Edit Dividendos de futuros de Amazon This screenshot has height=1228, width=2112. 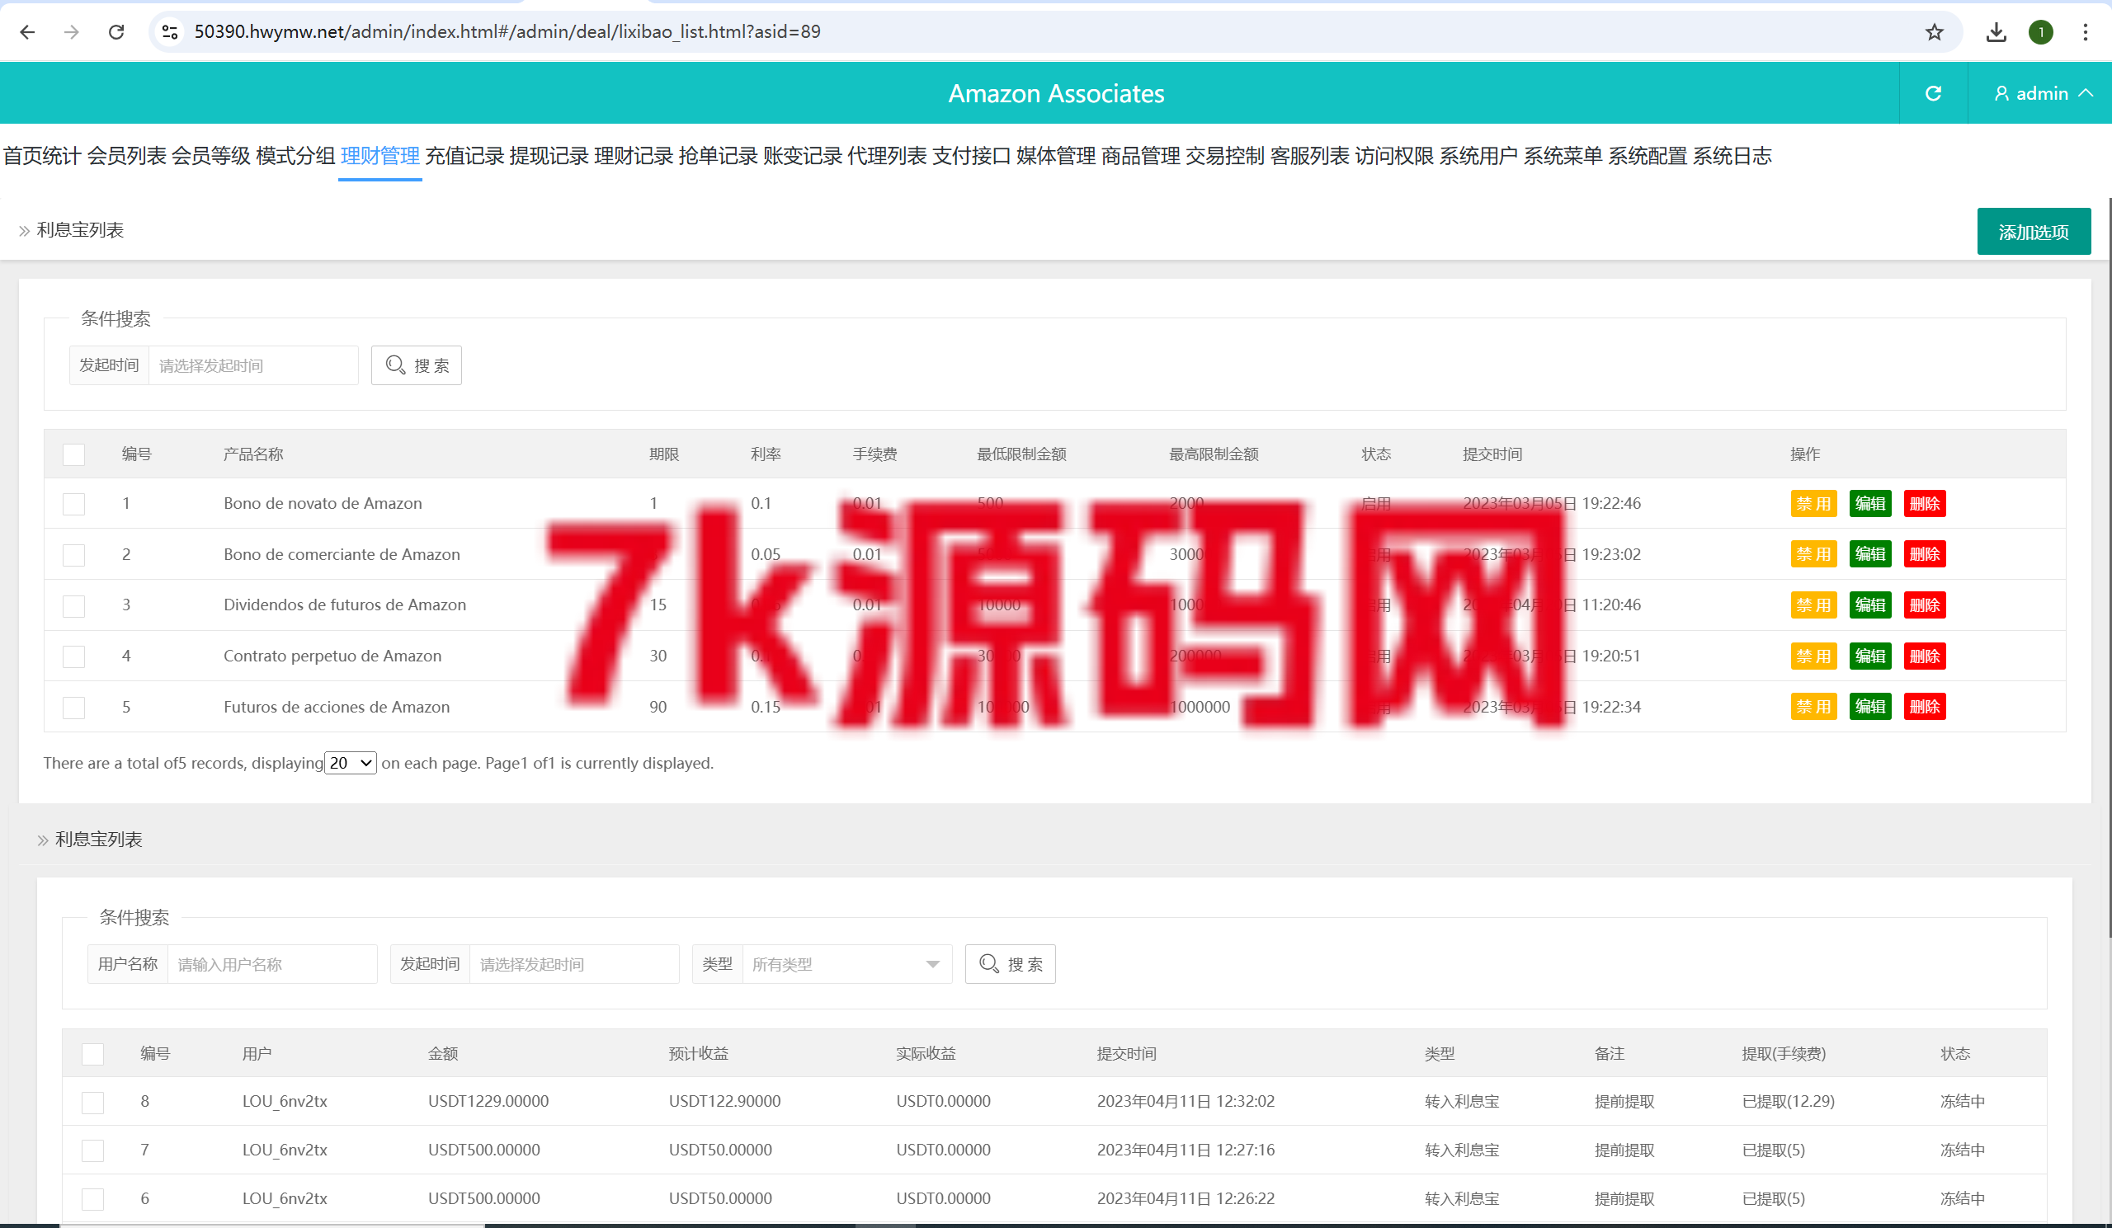1869,605
